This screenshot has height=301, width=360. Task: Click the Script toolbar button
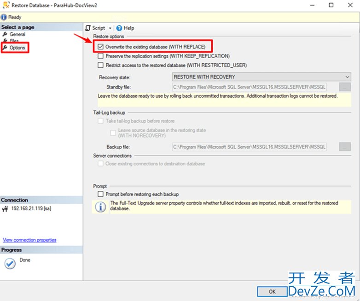pos(95,28)
